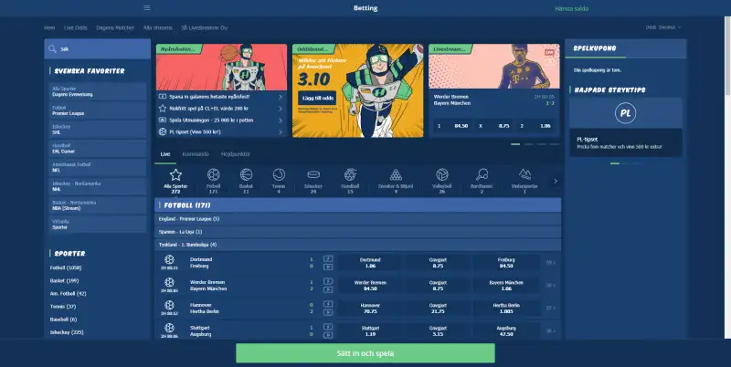The width and height of the screenshot is (731, 367).
Task: Bet on Dortmund at 1.06
Action: click(371, 263)
